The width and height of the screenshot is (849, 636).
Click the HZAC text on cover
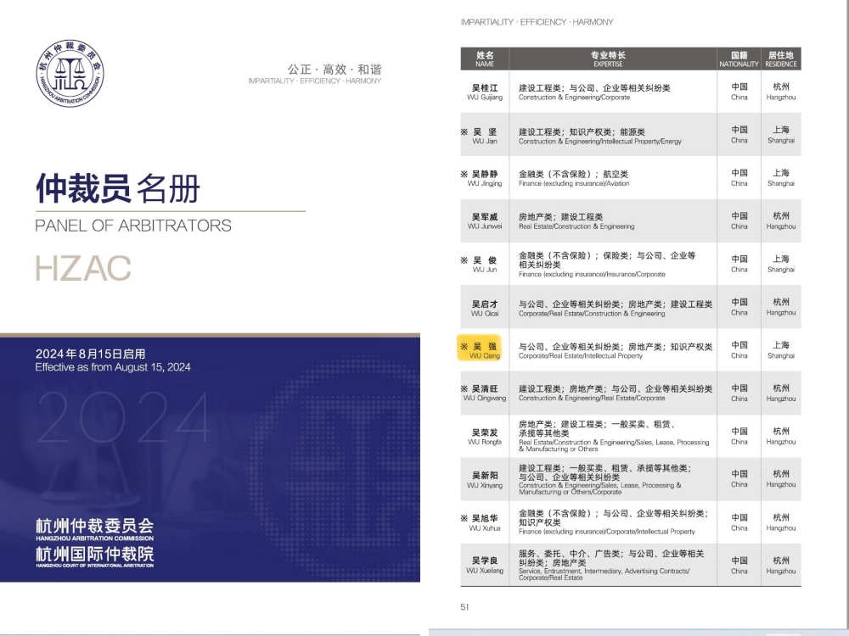[83, 268]
